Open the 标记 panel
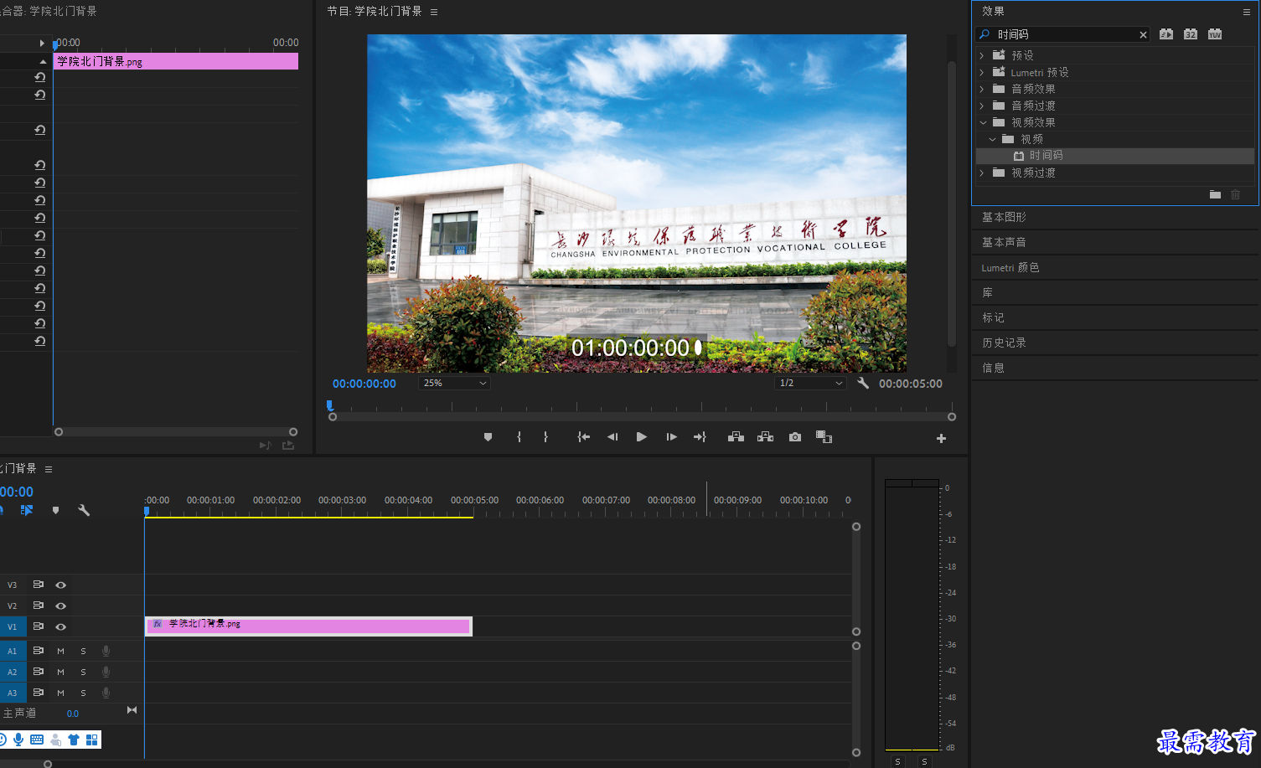Screen dimensions: 1261x768 click(x=993, y=317)
